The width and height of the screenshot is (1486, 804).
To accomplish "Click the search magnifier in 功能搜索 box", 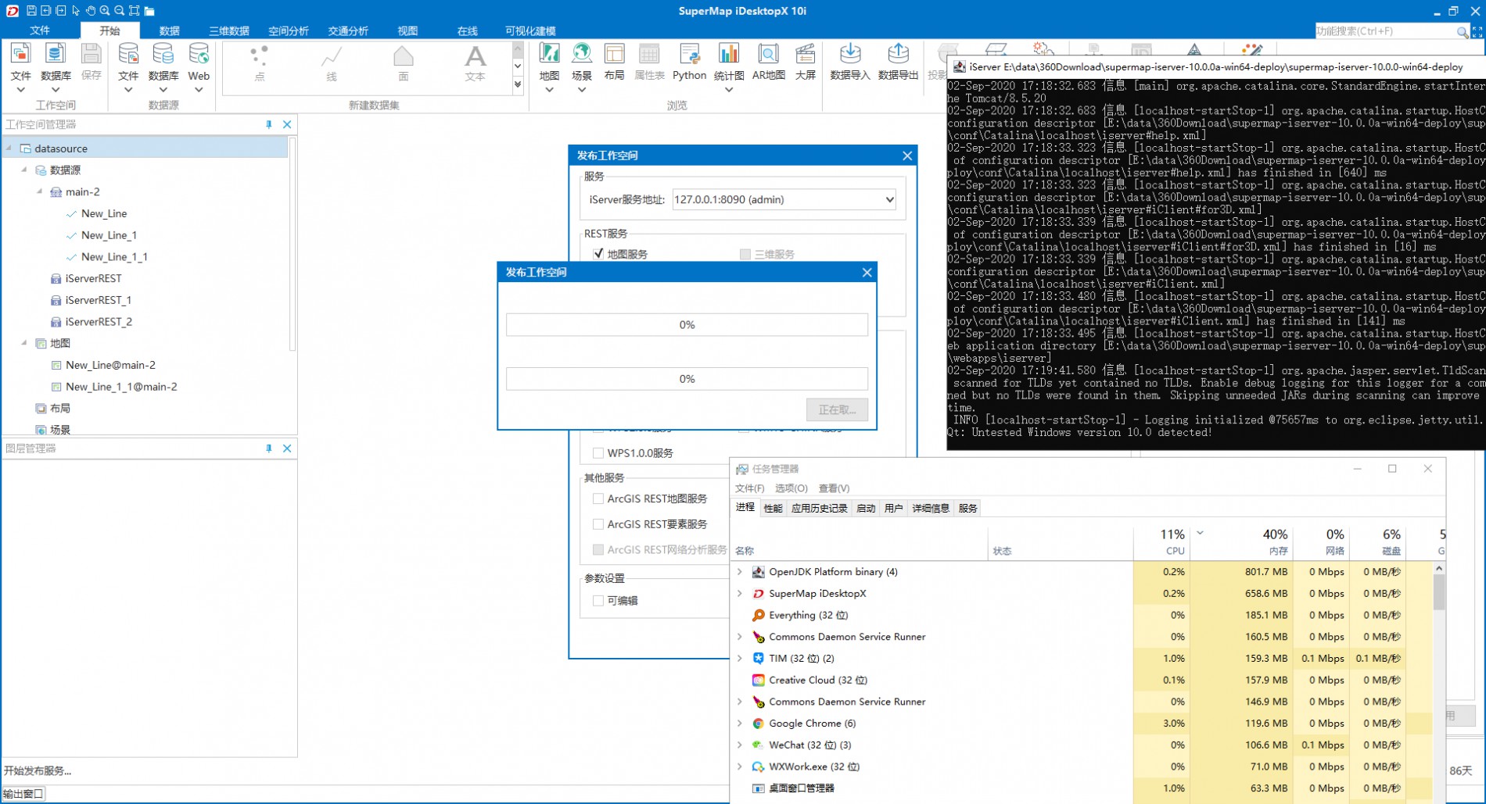I will click(x=1462, y=31).
